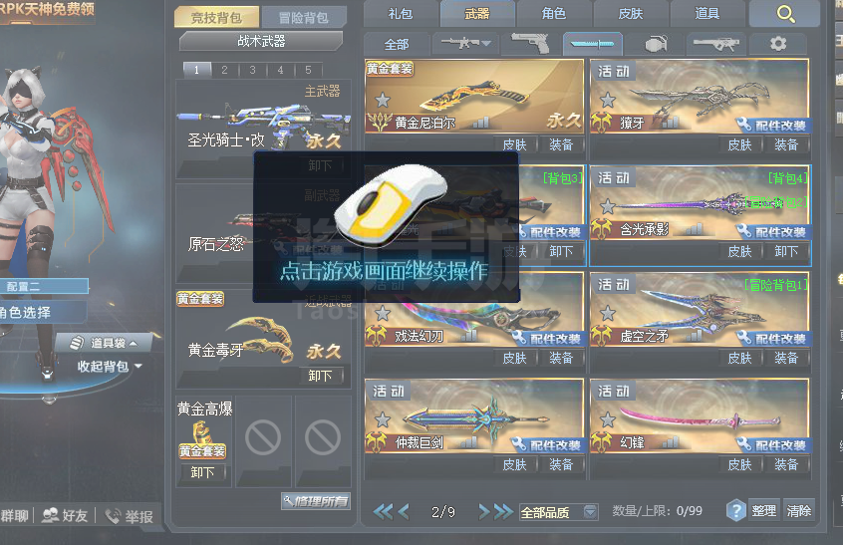Favorite 黄金尼泊尔 with its star
The width and height of the screenshot is (843, 545).
tap(383, 100)
